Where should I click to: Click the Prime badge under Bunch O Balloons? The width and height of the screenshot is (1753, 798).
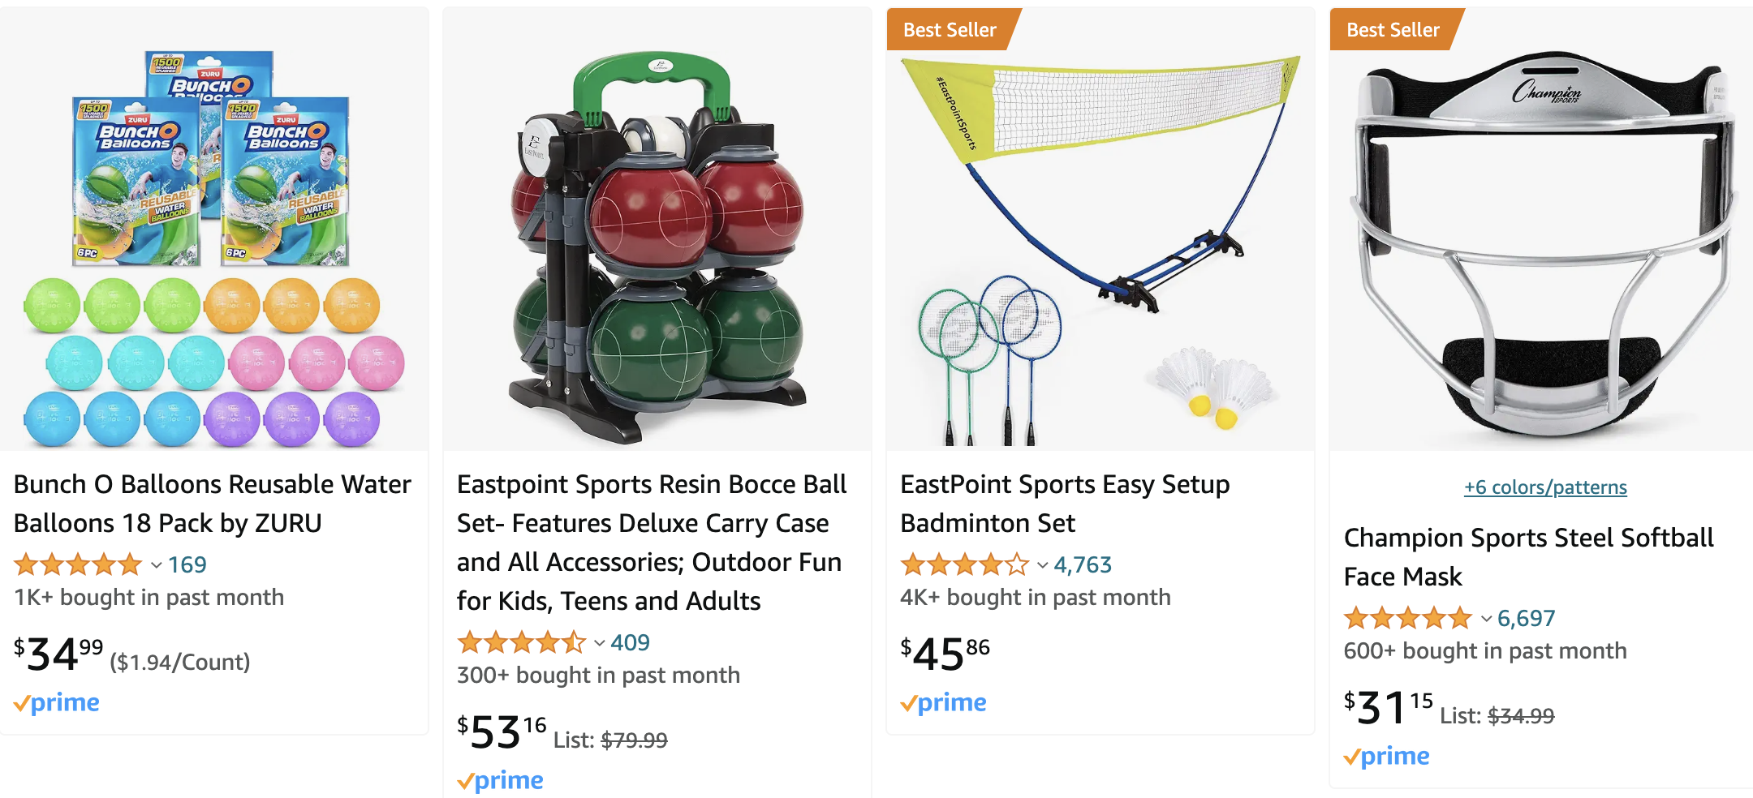coord(55,702)
